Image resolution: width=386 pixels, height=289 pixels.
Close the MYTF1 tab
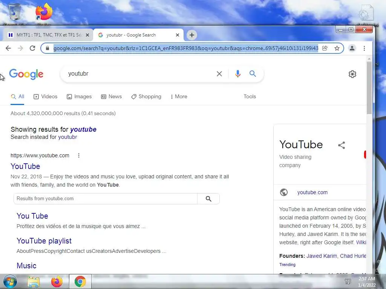tap(87, 35)
